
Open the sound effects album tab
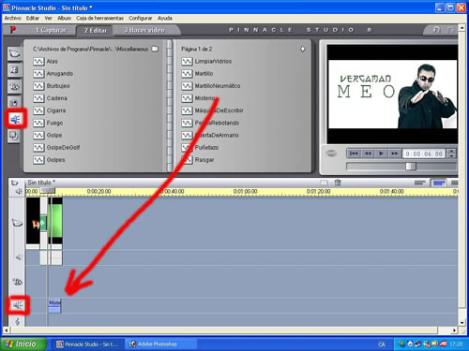point(15,119)
